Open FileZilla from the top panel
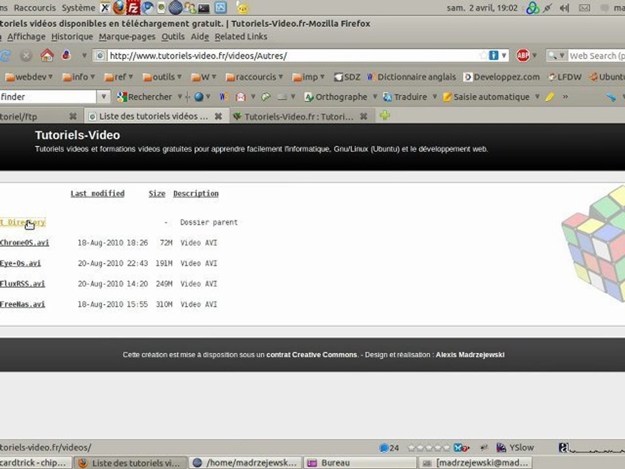This screenshot has width=625, height=469. tap(133, 7)
